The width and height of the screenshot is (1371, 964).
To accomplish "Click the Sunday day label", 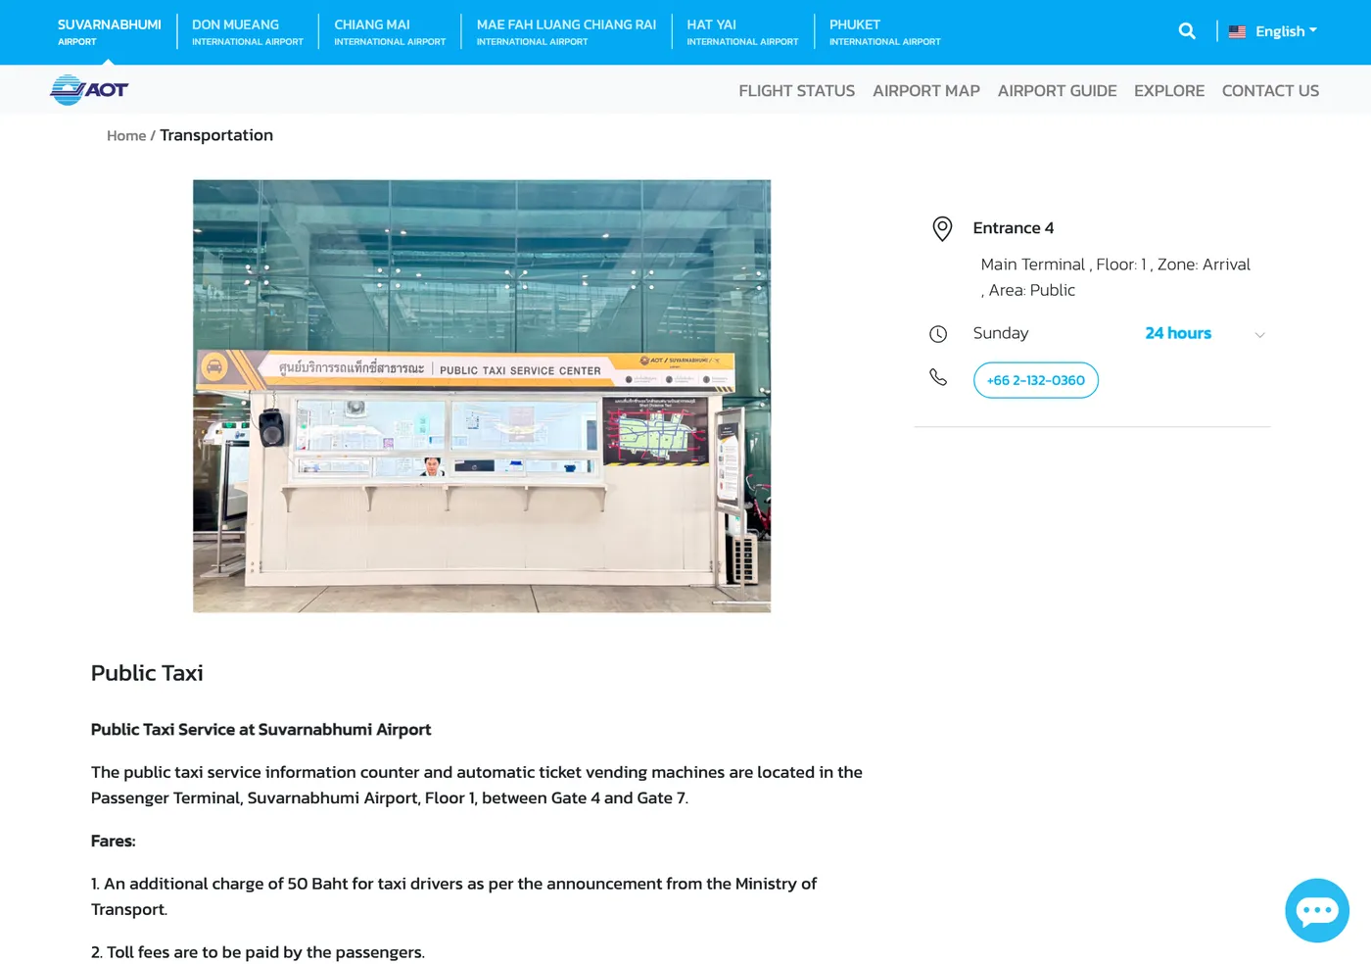I will [x=1001, y=333].
